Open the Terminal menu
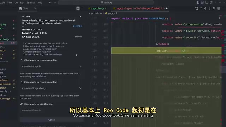Viewport: 226px width, 127px height. tap(31, 2)
